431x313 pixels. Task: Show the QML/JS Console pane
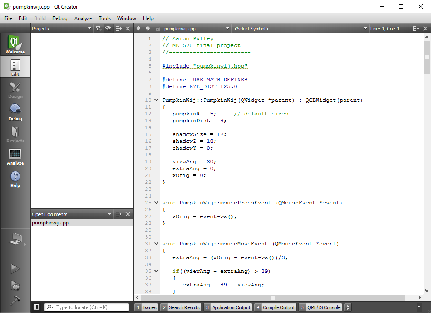point(320,307)
